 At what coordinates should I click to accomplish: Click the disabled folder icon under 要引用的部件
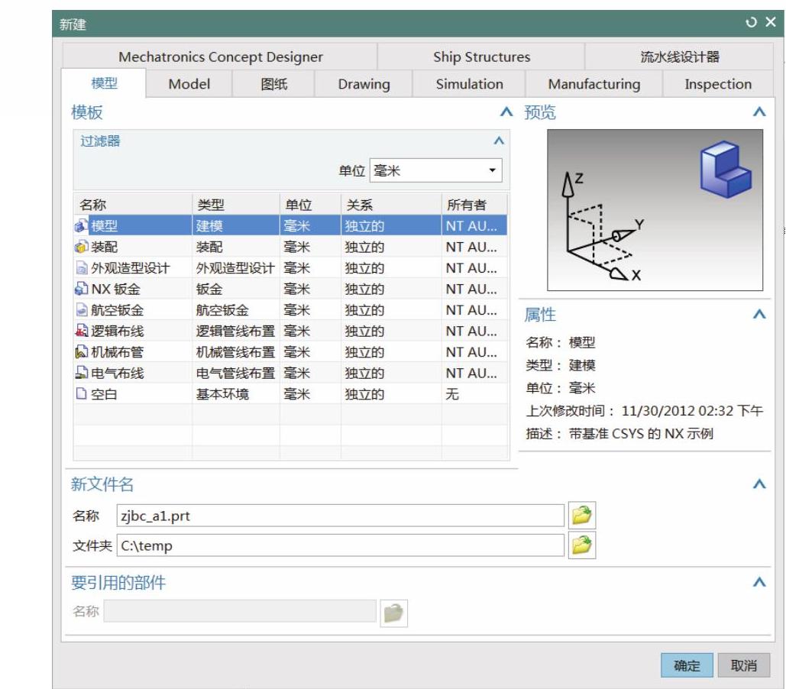click(x=393, y=613)
